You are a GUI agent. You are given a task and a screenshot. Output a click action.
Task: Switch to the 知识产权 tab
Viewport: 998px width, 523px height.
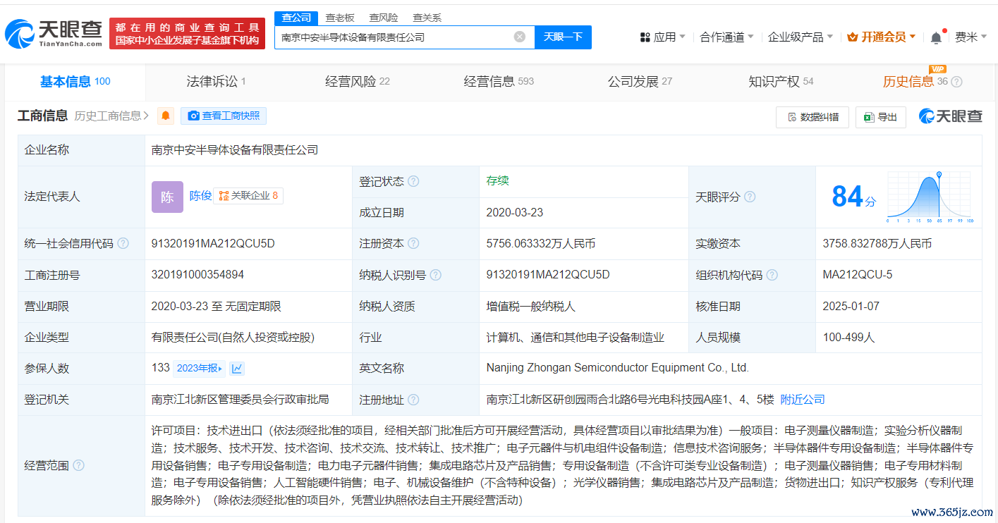tap(780, 82)
